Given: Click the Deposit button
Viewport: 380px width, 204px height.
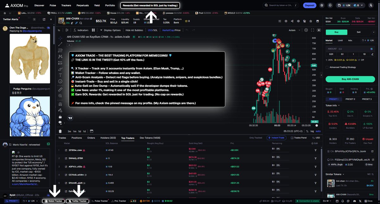Looking at the screenshot, I should coord(309,5).
